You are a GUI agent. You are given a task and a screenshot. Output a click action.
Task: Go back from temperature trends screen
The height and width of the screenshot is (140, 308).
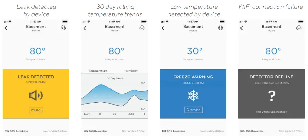tap(84, 28)
